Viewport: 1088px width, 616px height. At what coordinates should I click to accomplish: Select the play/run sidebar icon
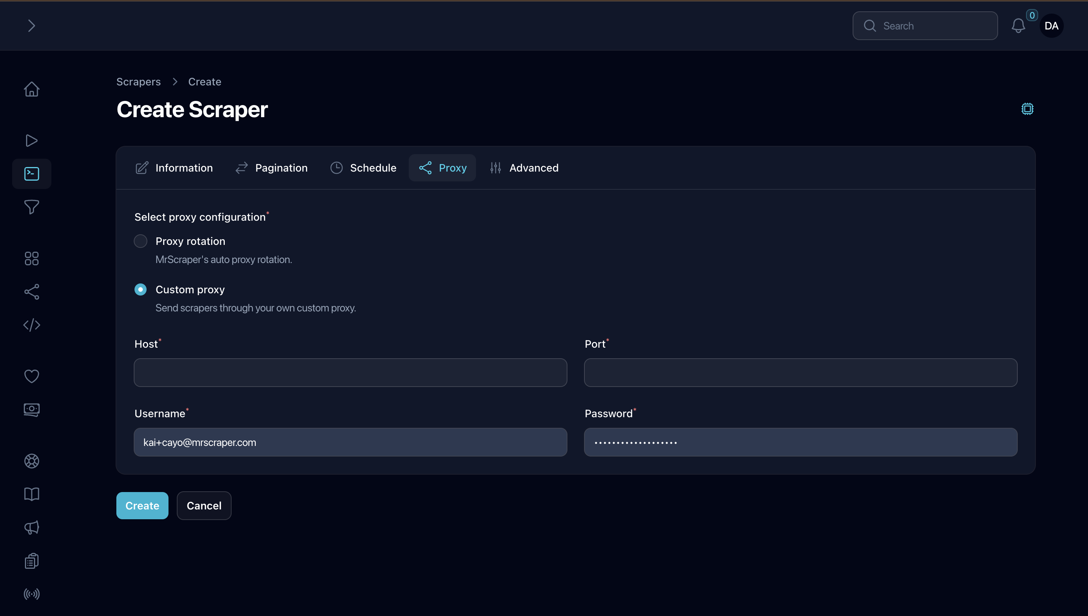31,140
